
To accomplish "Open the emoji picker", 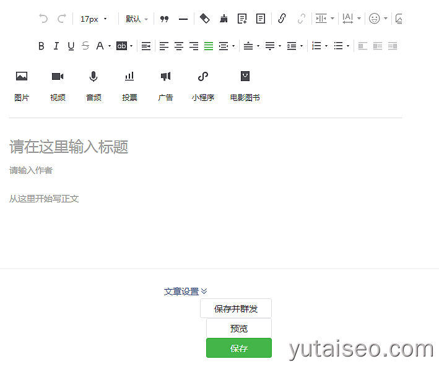I will pyautogui.click(x=378, y=19).
